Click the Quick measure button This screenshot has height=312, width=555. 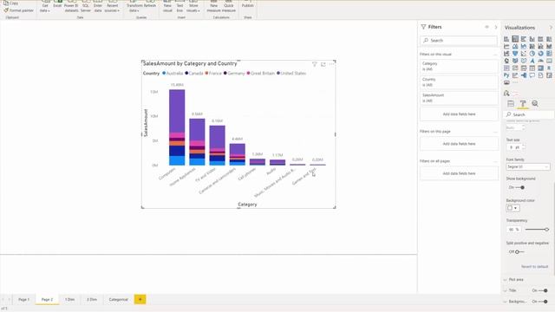point(229,6)
